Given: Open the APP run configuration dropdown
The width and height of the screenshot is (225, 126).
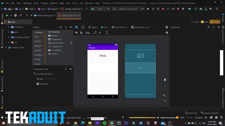Looking at the screenshot, I should coord(100,9).
